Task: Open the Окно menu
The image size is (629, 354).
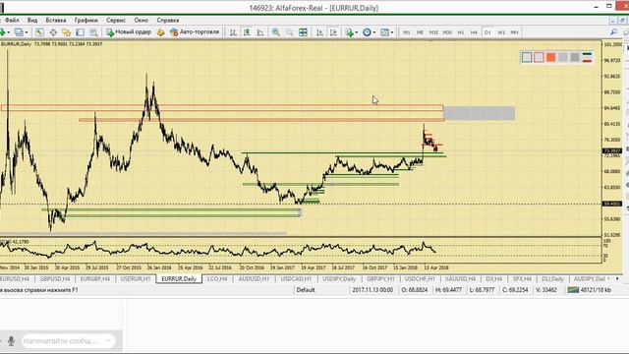Action: point(142,20)
